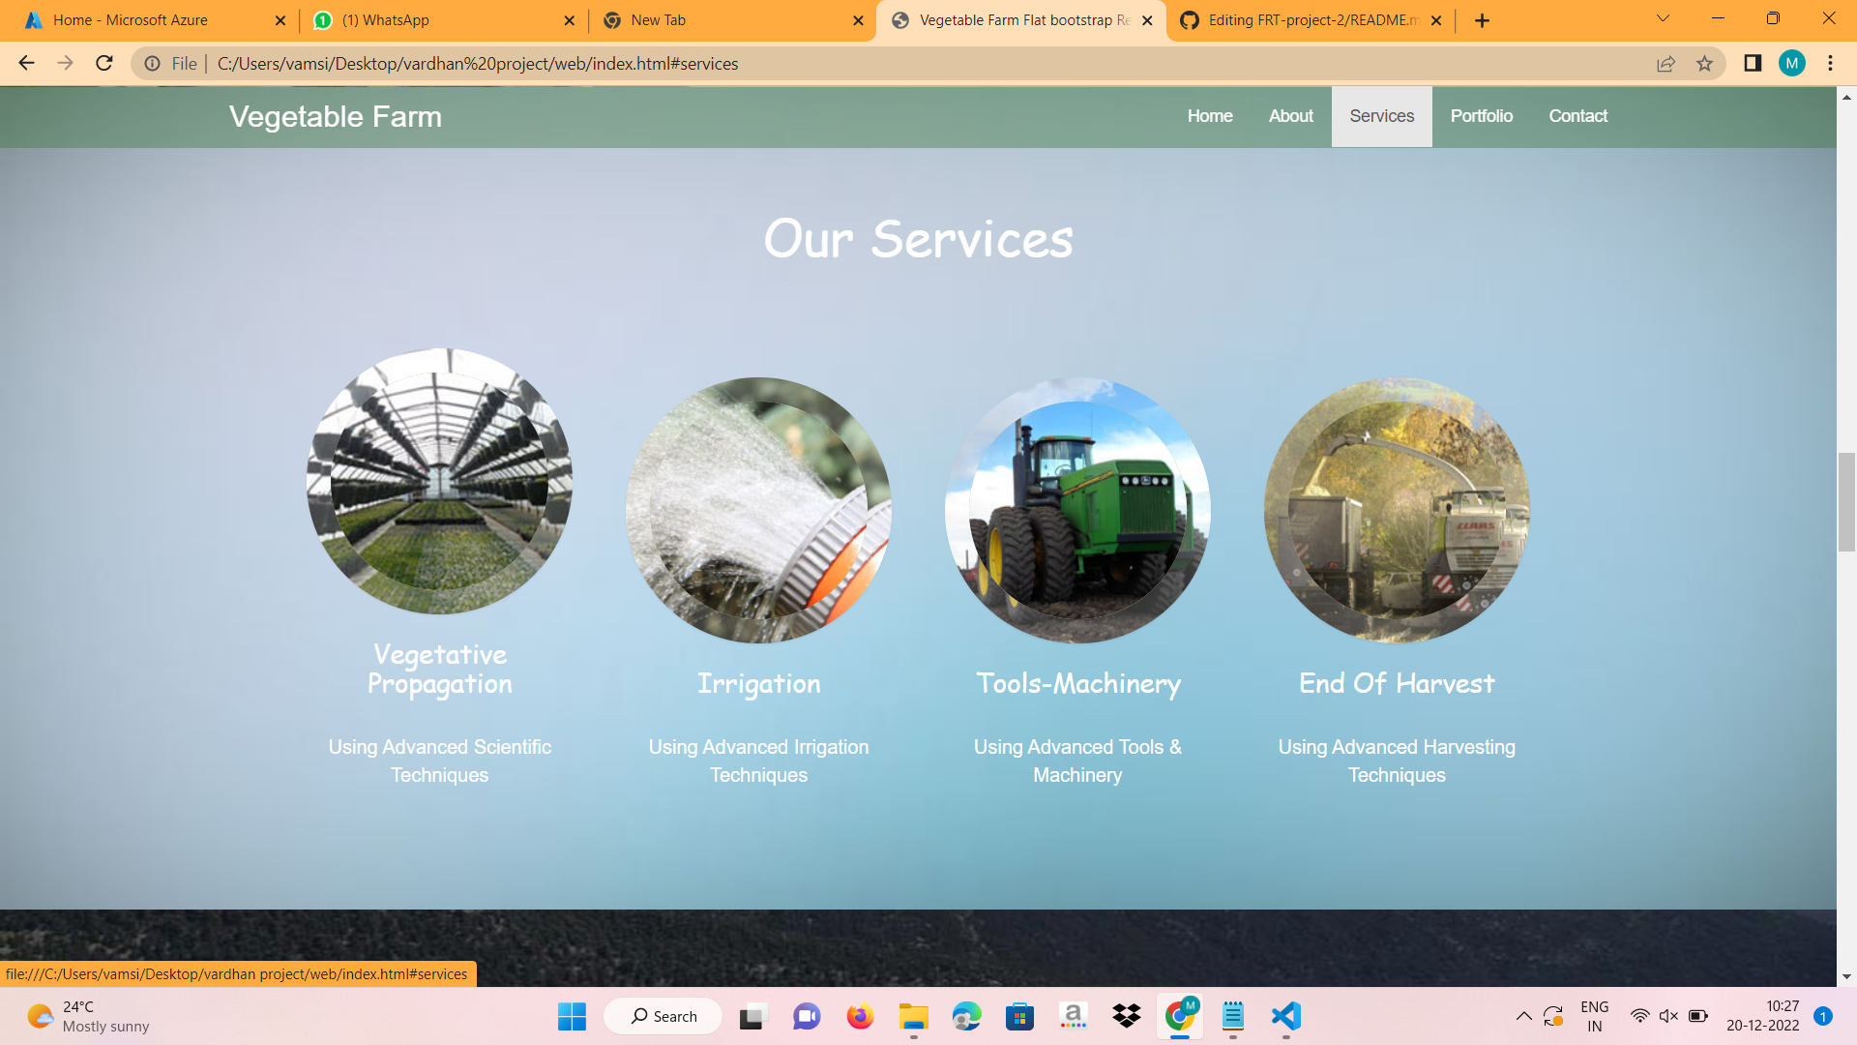Viewport: 1857px width, 1045px height.
Task: Launch Firefox from the taskbar
Action: point(860,1017)
